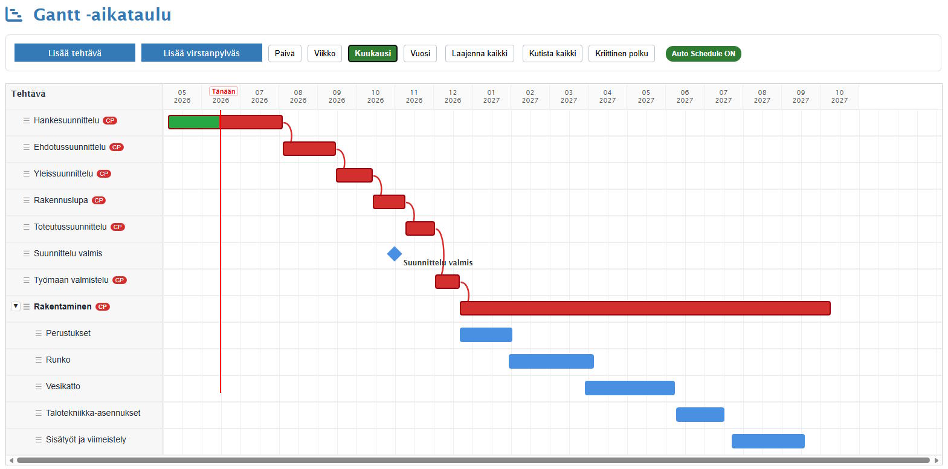Click the Hankesuunnittelu task name
The width and height of the screenshot is (948, 469).
click(66, 120)
